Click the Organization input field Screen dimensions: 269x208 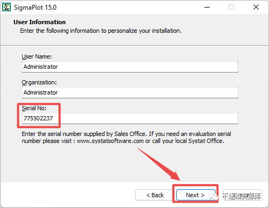(x=130, y=92)
